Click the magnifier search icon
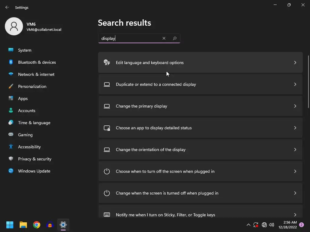 pos(175,38)
